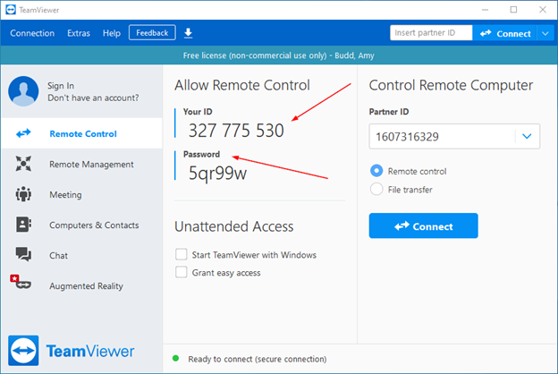Open Remote Management icon in sidebar
558x374 pixels.
(23, 164)
